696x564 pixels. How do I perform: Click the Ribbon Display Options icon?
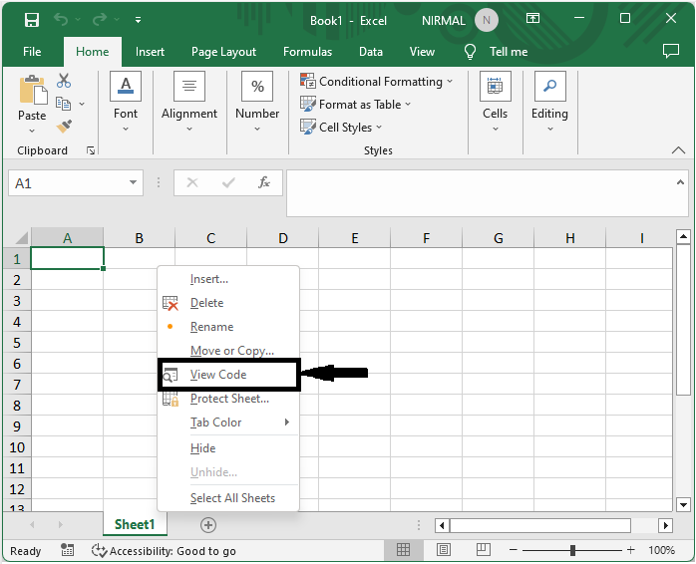click(532, 19)
